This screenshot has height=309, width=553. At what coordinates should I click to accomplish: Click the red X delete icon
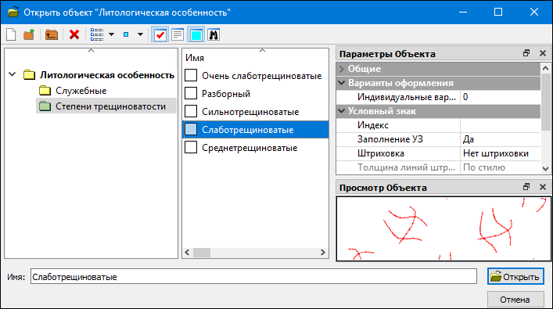(x=74, y=34)
